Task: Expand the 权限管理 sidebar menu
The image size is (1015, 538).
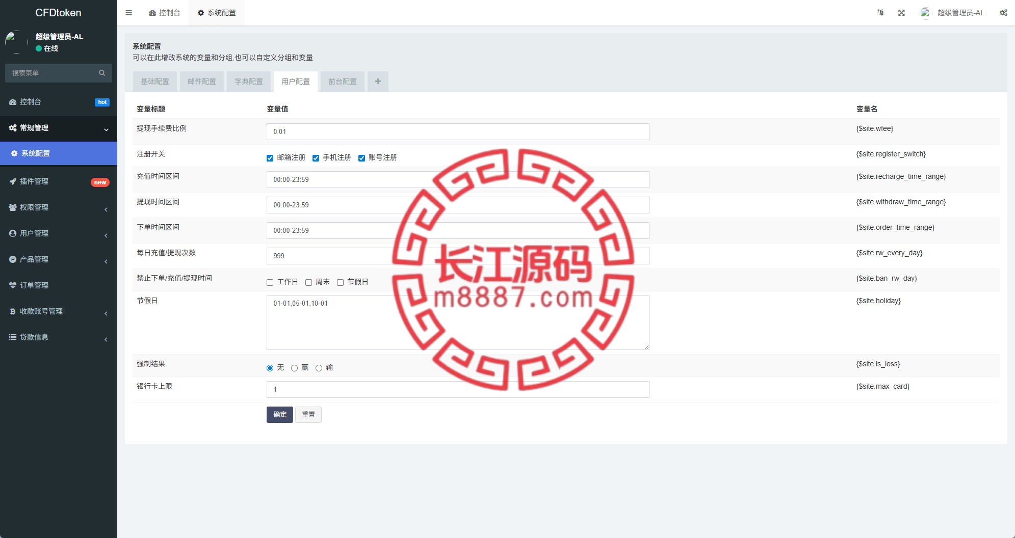Action: pos(59,207)
